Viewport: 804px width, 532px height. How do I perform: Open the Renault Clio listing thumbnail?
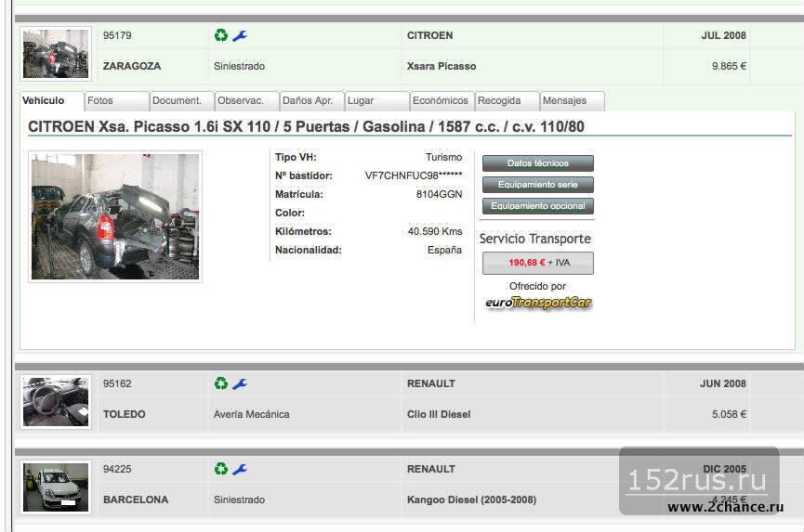56,402
